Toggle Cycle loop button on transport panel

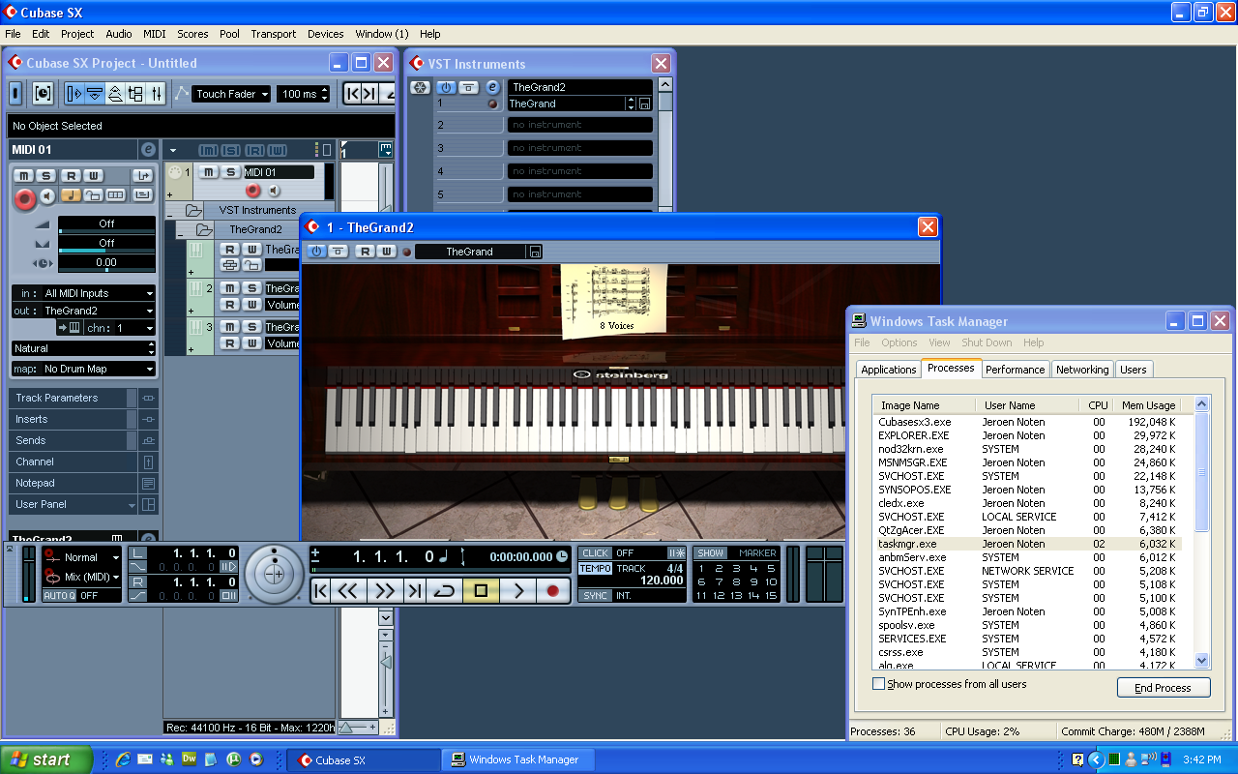point(444,590)
